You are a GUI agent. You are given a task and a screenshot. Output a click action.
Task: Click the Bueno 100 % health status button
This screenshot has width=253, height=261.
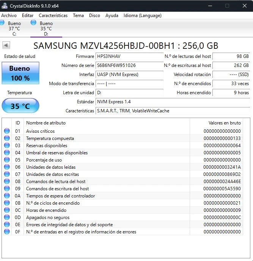pos(20,73)
